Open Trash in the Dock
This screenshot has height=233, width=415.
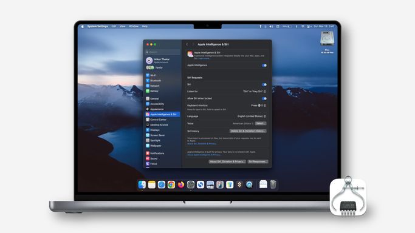click(x=273, y=184)
